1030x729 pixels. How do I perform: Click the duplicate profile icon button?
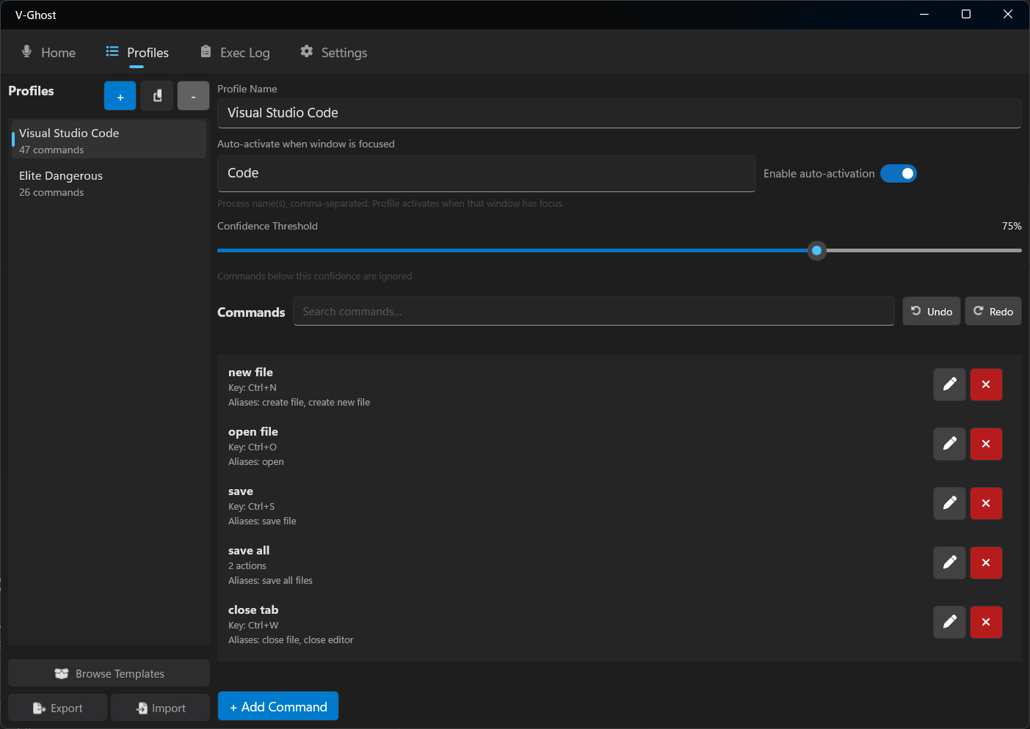[157, 96]
